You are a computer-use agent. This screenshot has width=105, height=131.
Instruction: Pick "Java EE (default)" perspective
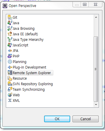pos(25,34)
